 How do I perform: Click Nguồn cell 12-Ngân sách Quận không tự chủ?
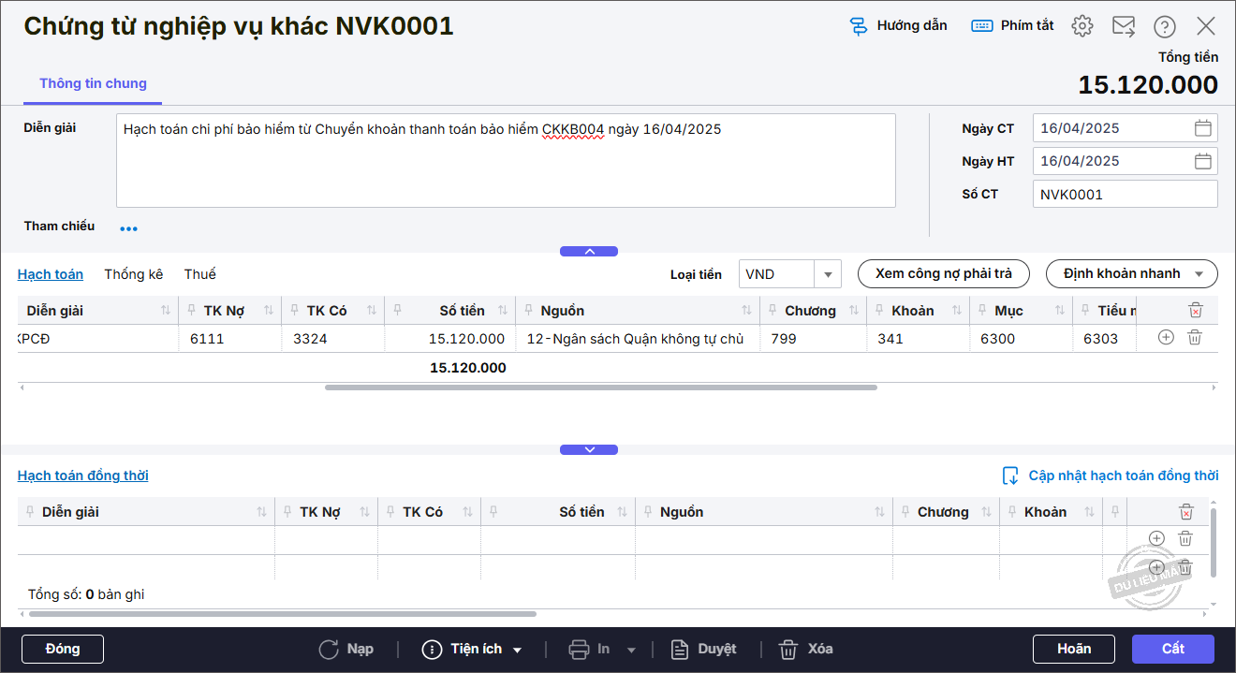(637, 339)
